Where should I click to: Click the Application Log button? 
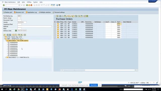[31, 12]
